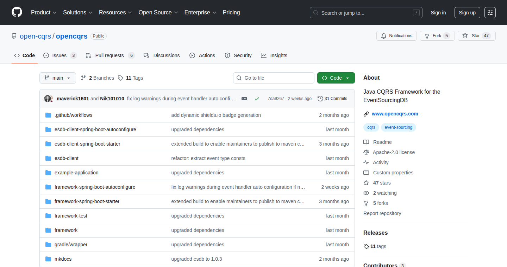
Task: Open the Discussions tab
Action: (162, 55)
